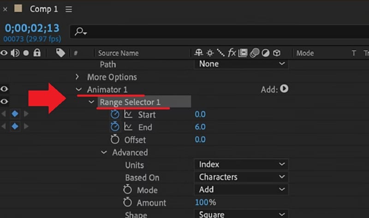Include Start in the graph editor set

128,114
